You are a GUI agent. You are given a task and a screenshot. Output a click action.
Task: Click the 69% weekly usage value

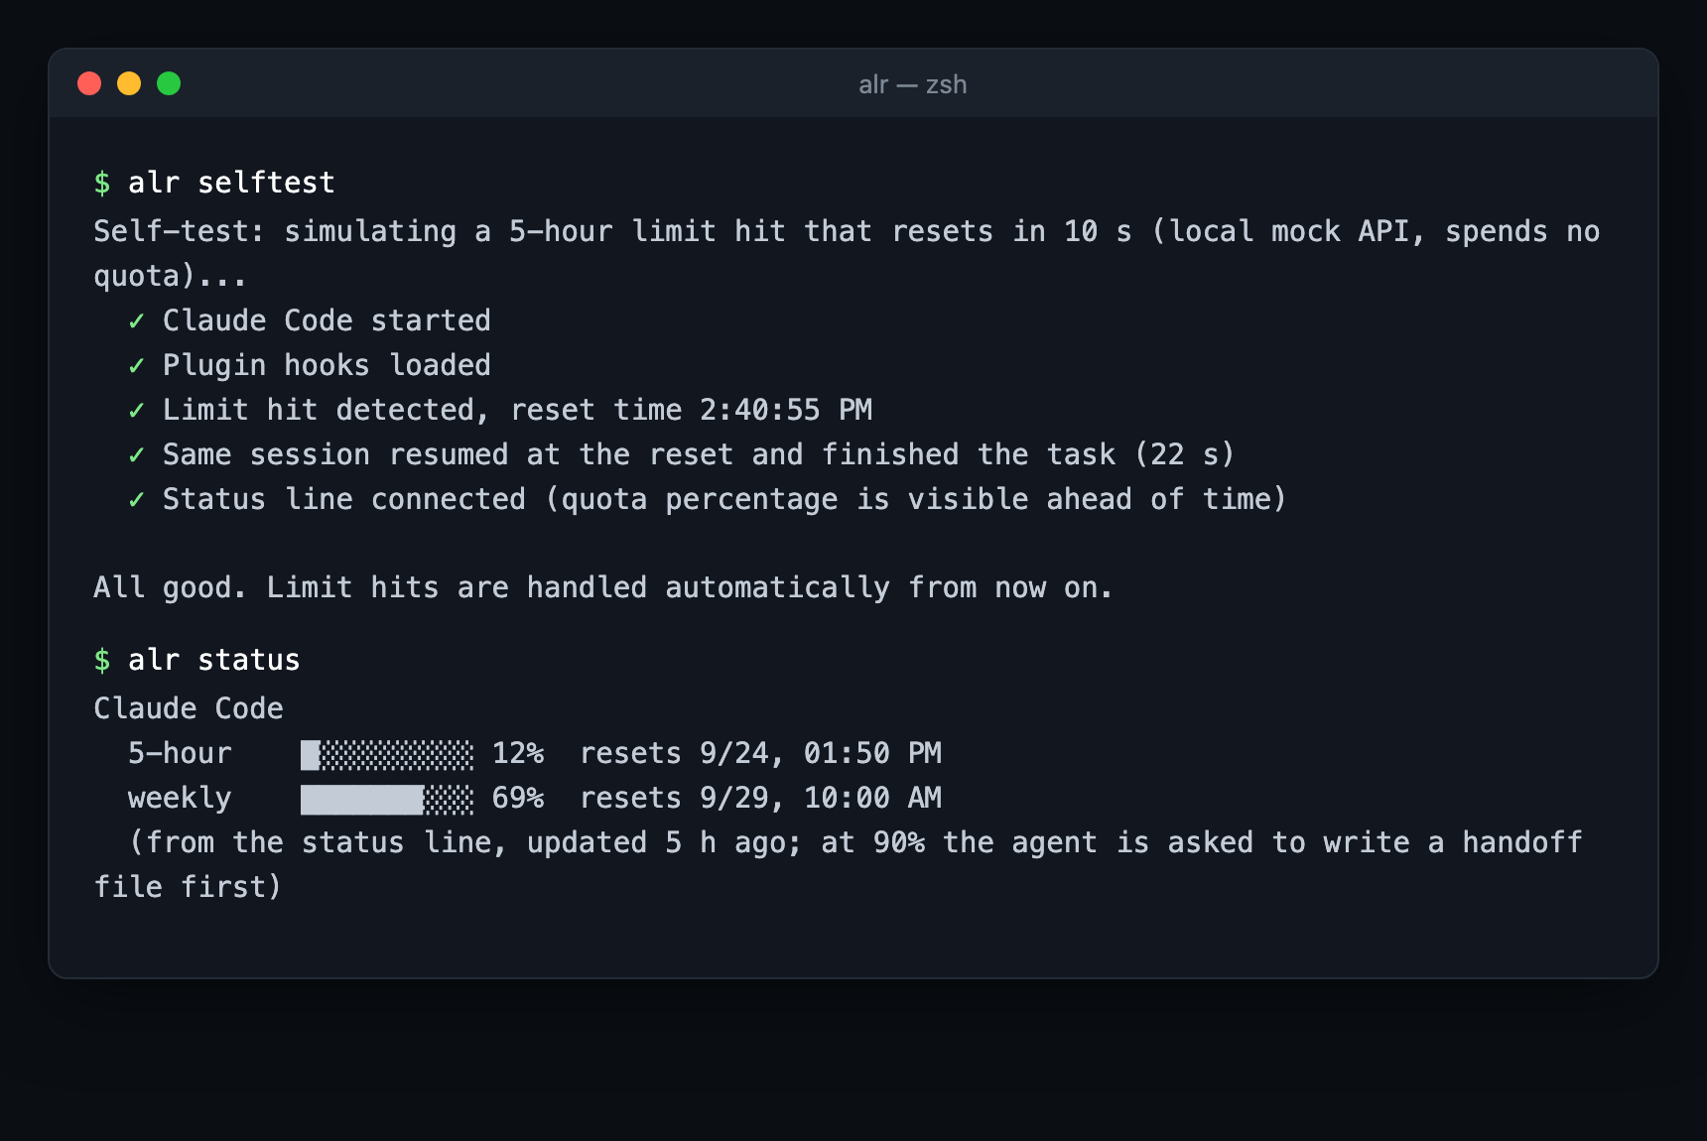coord(518,798)
